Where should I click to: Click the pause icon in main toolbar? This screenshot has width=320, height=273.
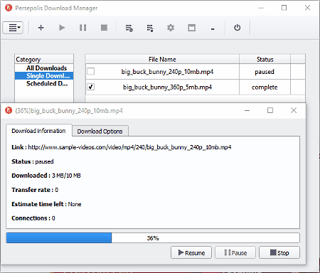point(82,28)
